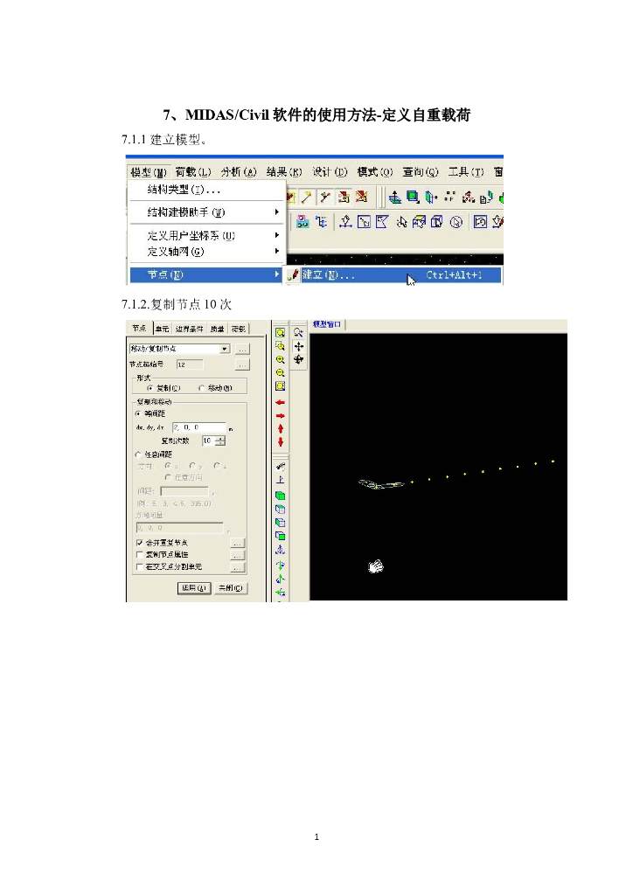Click the four-arrow pan move icon
633x895 pixels.
[x=298, y=346]
